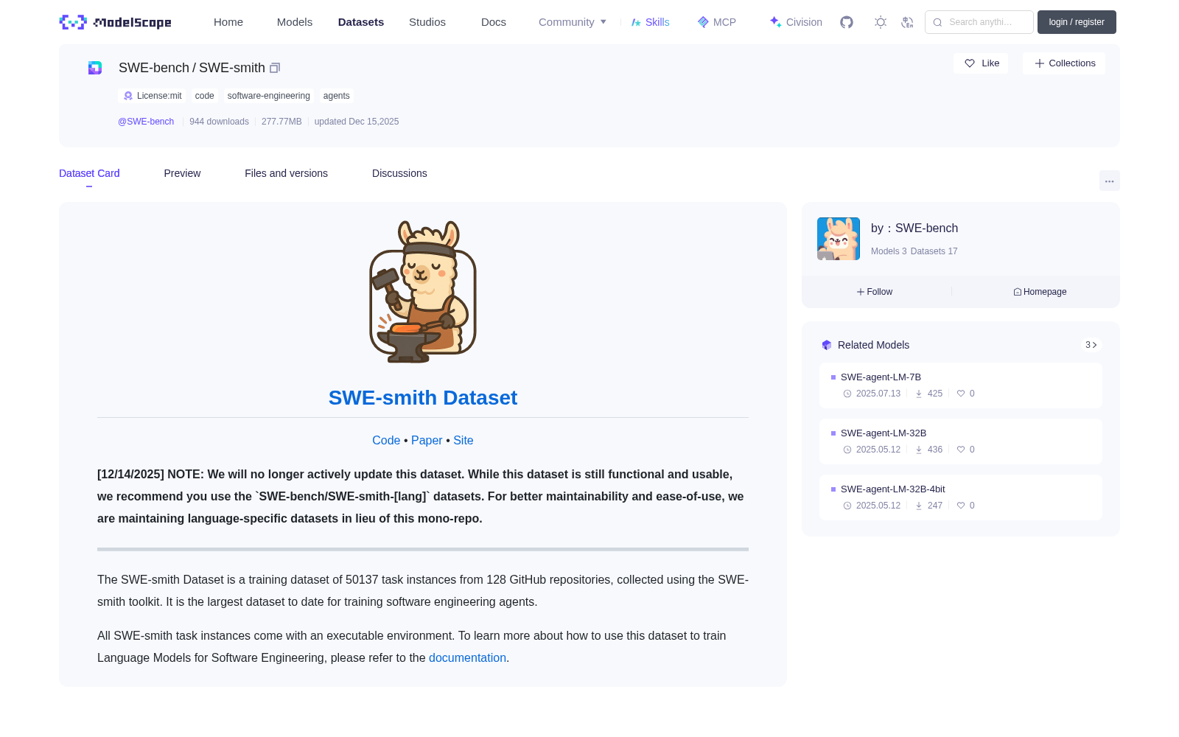The height and width of the screenshot is (737, 1179).
Task: Click the MCP nav link
Action: click(x=724, y=22)
